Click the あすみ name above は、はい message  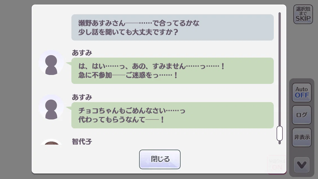(x=82, y=53)
